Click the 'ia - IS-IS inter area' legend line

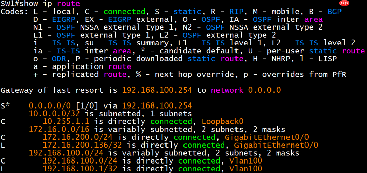pos(199,51)
